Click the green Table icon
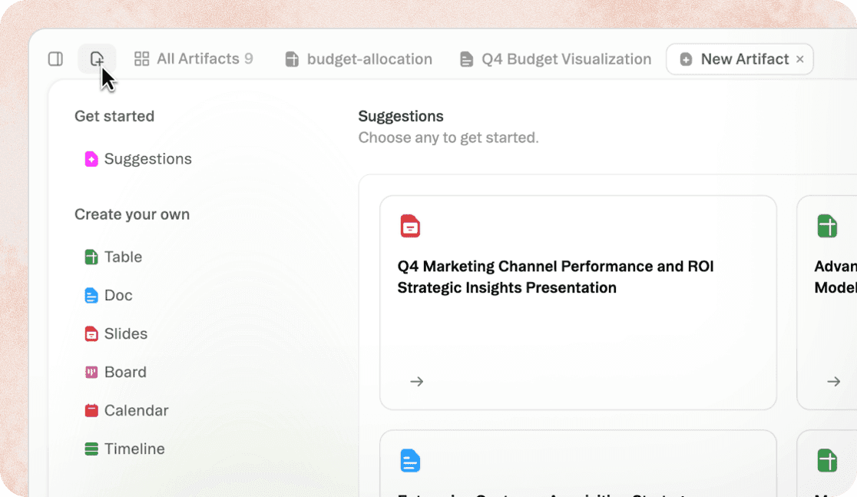The image size is (857, 497). tap(91, 257)
